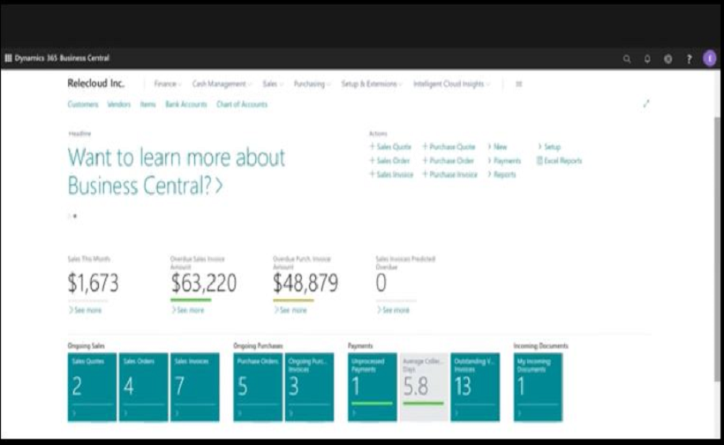Viewport: 724px width, 445px height.
Task: Create a new Purchase Invoice
Action: click(449, 175)
